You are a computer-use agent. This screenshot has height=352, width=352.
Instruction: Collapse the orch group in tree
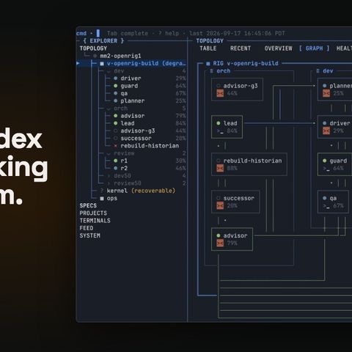(109, 109)
